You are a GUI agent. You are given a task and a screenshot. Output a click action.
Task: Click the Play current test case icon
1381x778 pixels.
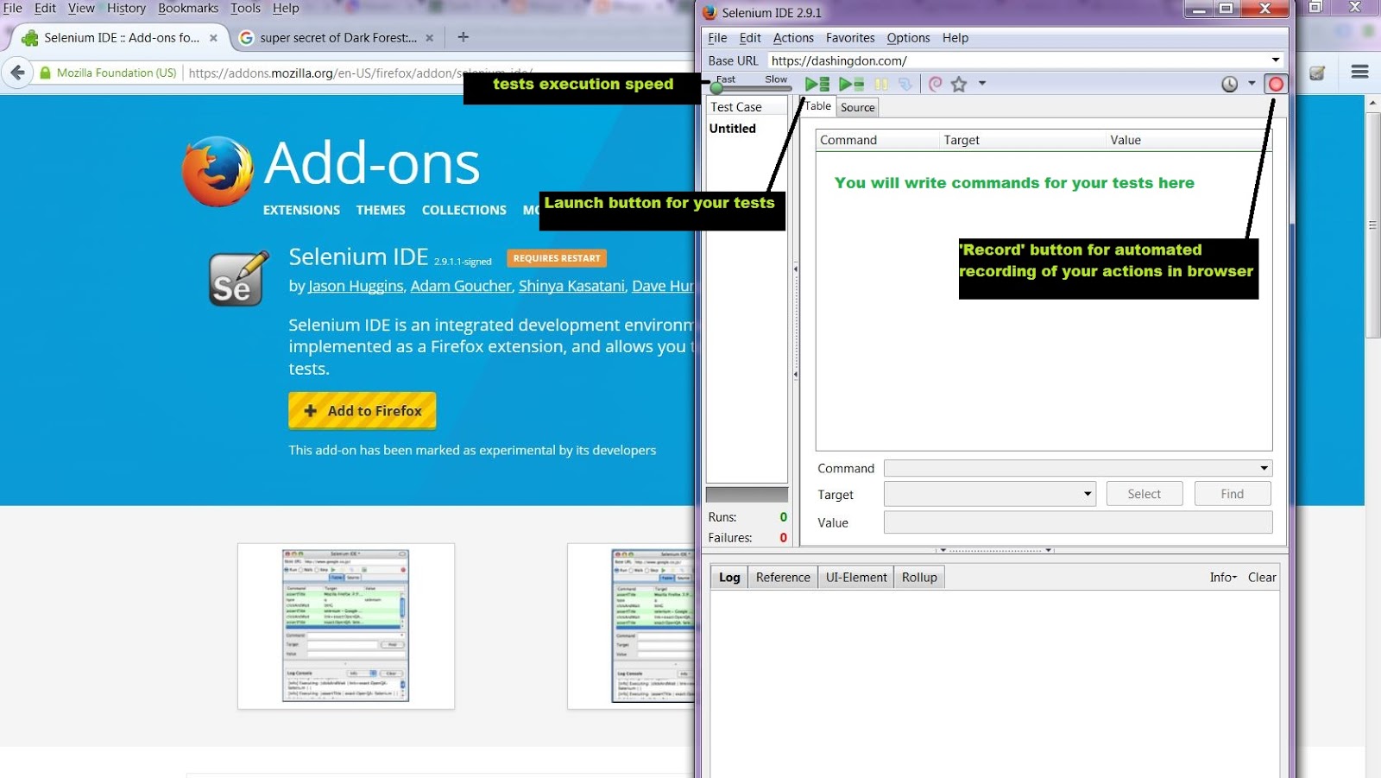tap(851, 84)
